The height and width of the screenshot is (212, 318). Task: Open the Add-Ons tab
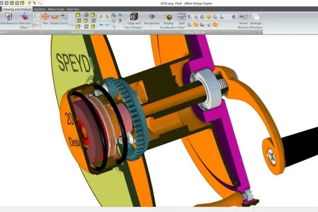73,10
